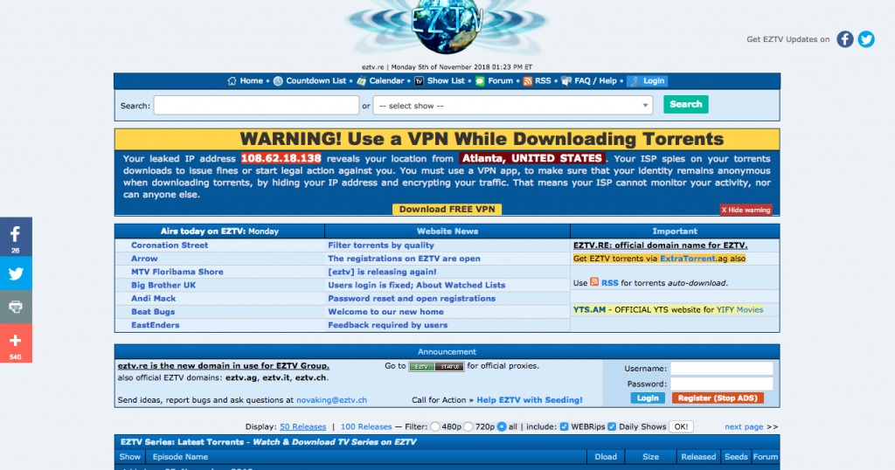The image size is (895, 470).
Task: Open Home in the navigation bar
Action: (251, 81)
